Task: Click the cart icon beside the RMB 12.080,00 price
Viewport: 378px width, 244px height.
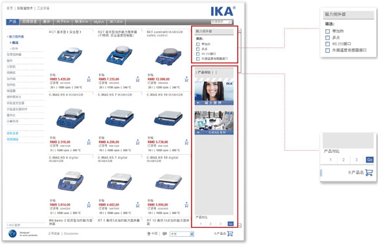Action: 186,79
